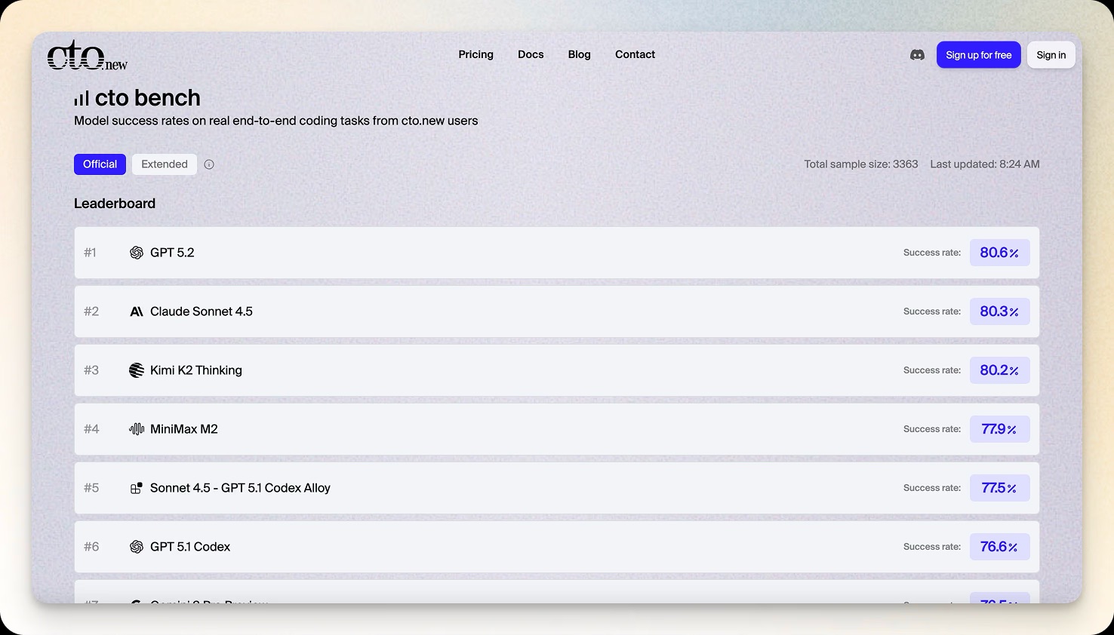Open the Pricing page

click(475, 54)
